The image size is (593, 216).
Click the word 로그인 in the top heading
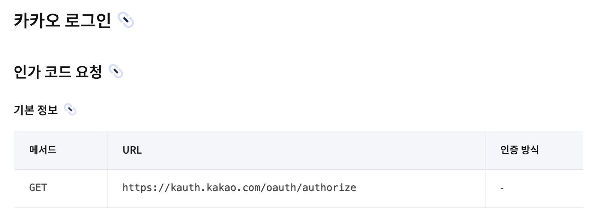(88, 20)
